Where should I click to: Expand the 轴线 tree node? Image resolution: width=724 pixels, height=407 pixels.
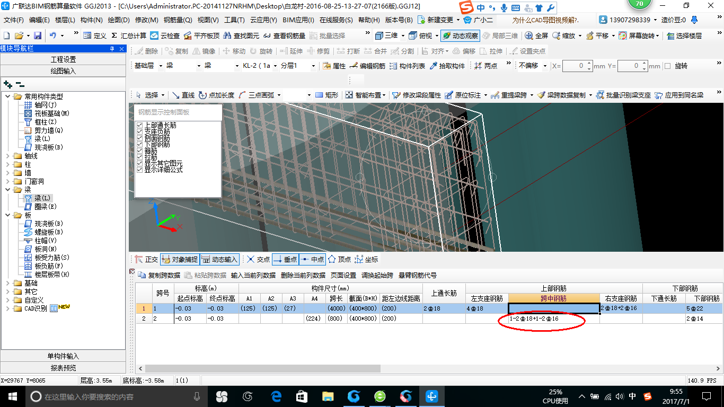8,156
